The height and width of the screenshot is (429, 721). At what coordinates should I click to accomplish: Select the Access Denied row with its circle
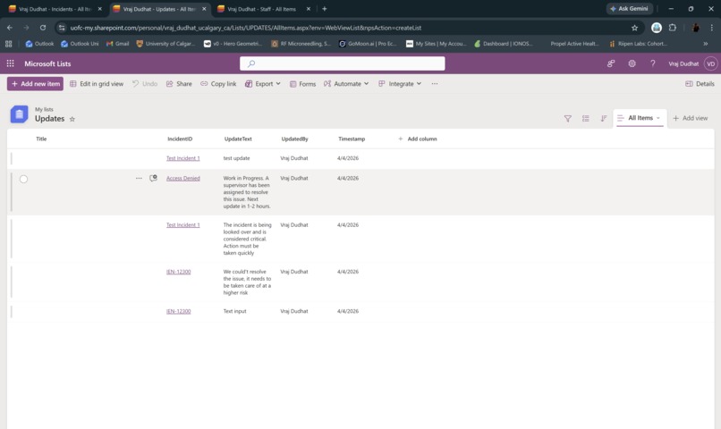point(23,179)
